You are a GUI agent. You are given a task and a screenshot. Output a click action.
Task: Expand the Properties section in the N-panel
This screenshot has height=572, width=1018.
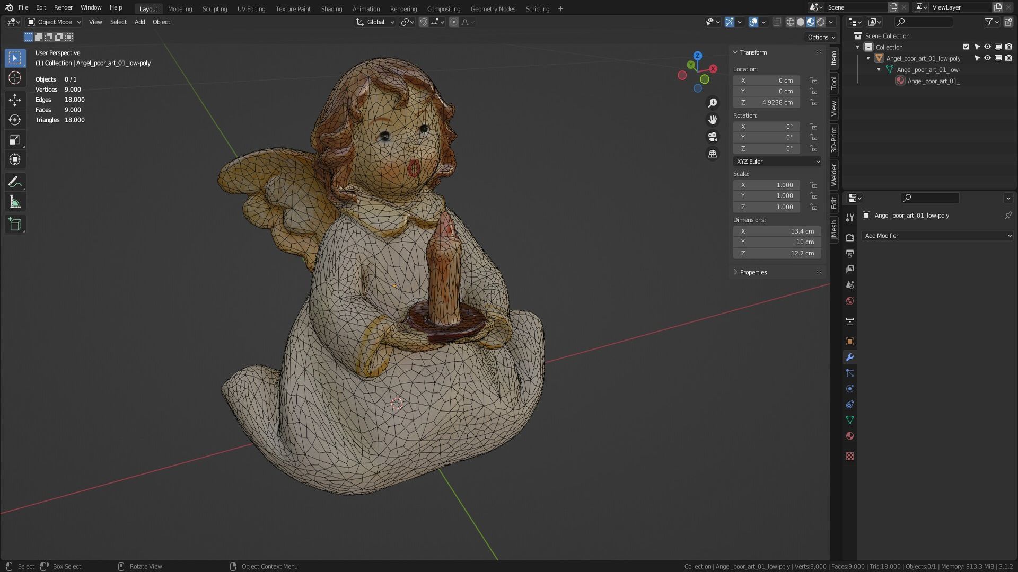coord(753,272)
